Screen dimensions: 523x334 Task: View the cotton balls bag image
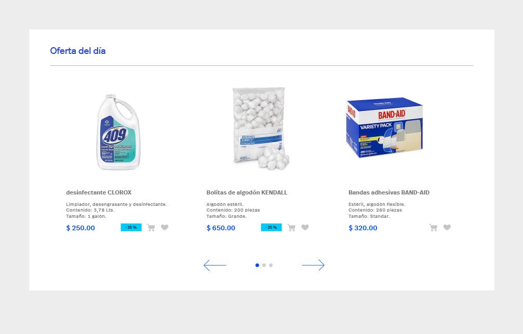(260, 129)
